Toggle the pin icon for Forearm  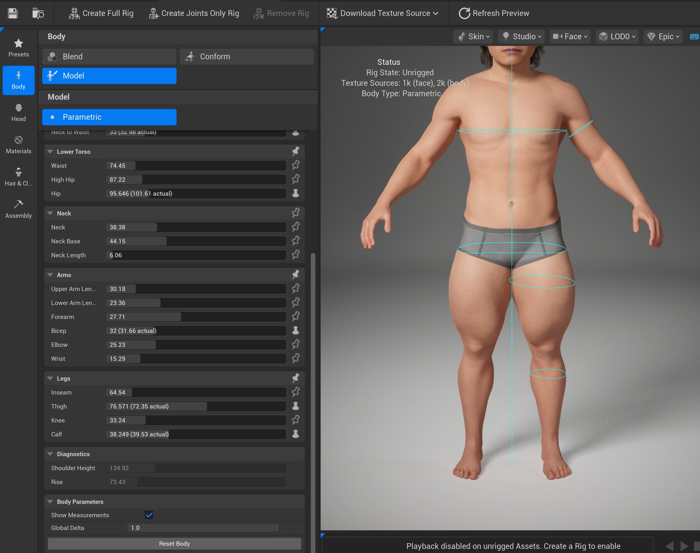295,316
